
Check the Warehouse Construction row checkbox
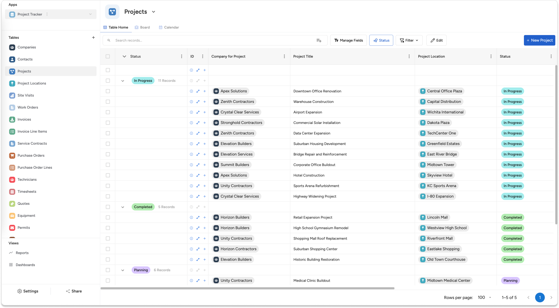click(108, 102)
